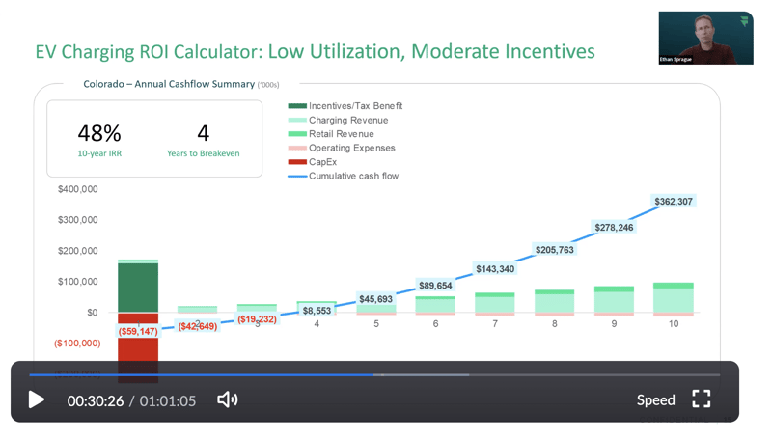Click the x-axis label 9

coord(614,324)
